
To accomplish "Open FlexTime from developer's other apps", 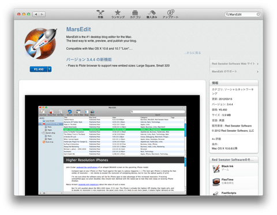I will coord(227,180).
